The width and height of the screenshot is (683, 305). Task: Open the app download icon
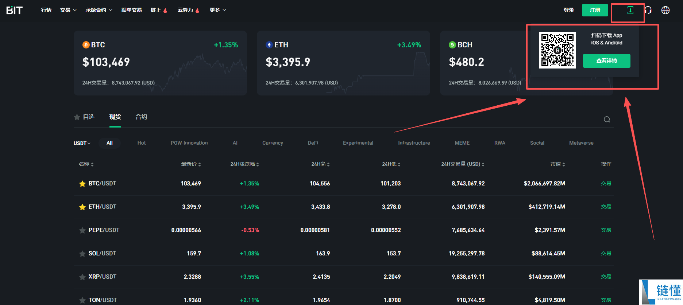(x=630, y=10)
